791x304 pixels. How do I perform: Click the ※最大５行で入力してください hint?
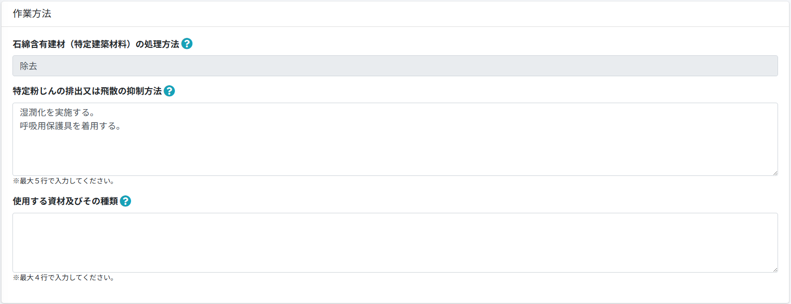point(64,181)
